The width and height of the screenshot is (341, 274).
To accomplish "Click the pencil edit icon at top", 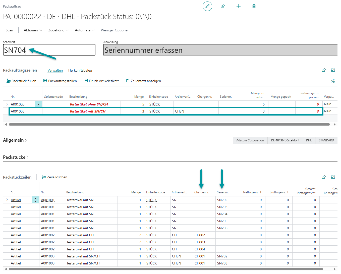I will coord(207,6).
